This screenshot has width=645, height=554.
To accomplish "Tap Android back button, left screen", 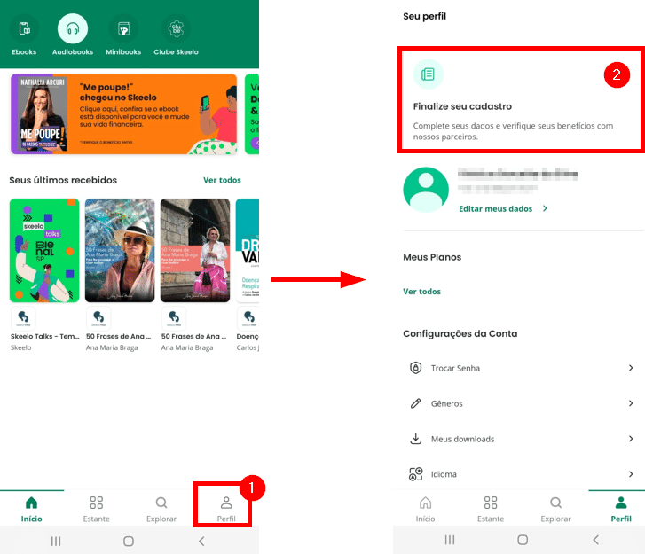I will 201,541.
